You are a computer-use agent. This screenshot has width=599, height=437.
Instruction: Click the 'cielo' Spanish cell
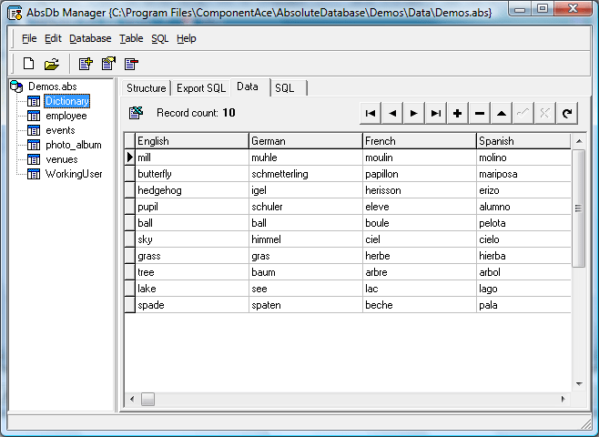pyautogui.click(x=523, y=239)
